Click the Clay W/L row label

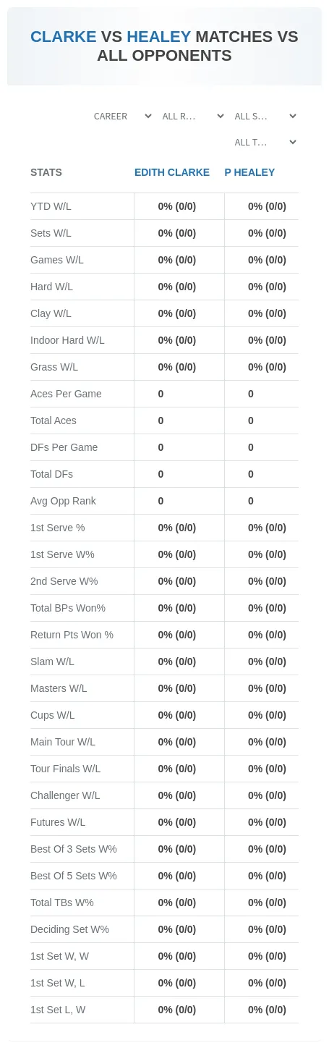tap(51, 313)
